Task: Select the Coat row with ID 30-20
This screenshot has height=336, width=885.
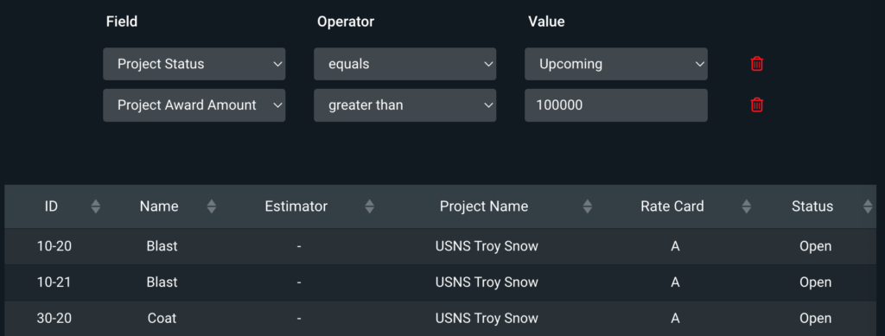Action: click(440, 319)
